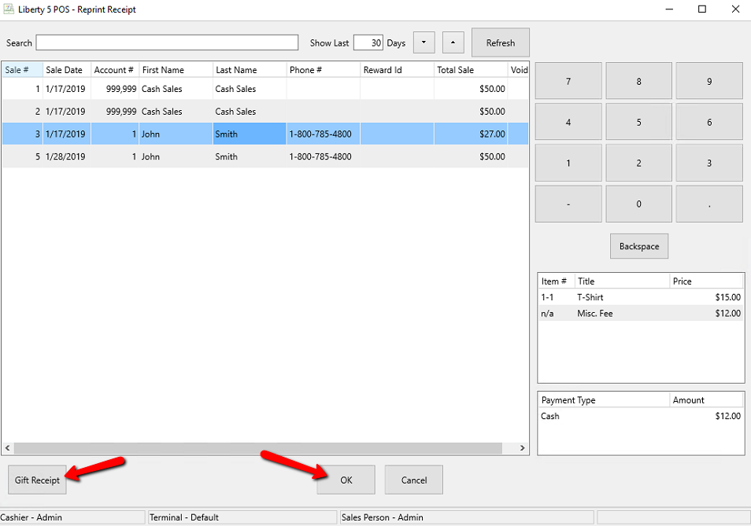Image resolution: width=751 pixels, height=526 pixels.
Task: Click the Price column header
Action: (706, 281)
